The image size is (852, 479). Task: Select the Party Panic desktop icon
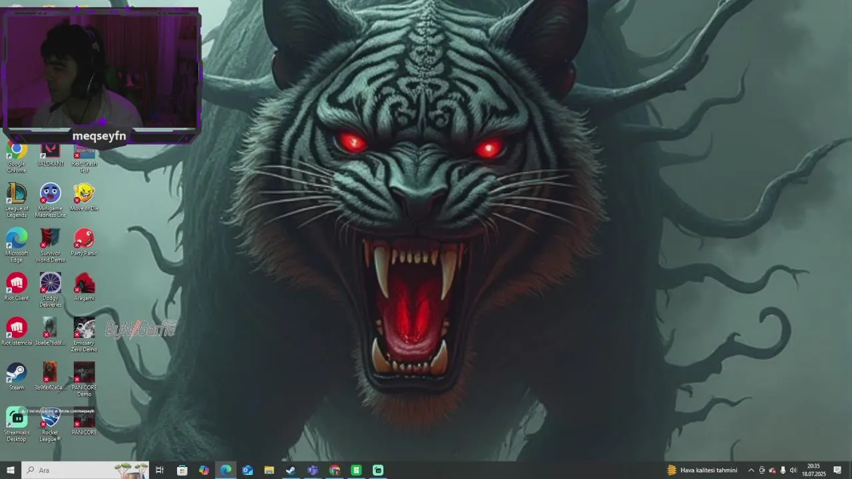pos(85,242)
